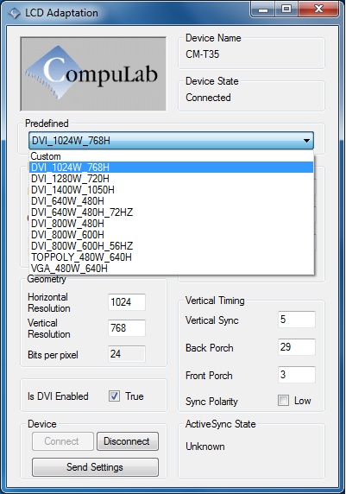This screenshot has width=346, height=494.
Task: Select TOPPOLY_480W_640H from list
Action: [x=172, y=257]
